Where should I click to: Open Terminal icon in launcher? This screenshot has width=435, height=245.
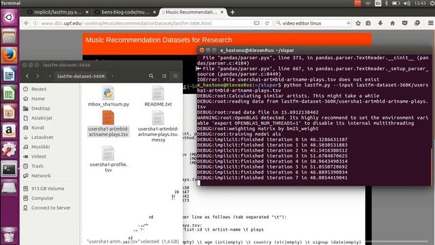pyautogui.click(x=9, y=169)
